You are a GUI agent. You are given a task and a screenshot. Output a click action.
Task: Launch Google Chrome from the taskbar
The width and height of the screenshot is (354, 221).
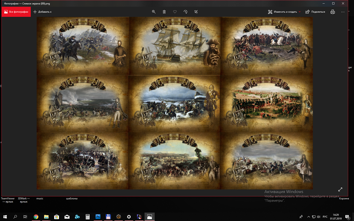coord(36,217)
